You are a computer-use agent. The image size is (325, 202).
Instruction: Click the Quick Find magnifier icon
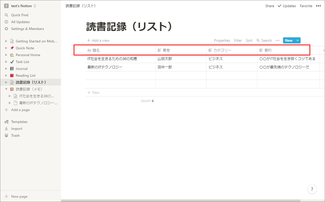6,15
